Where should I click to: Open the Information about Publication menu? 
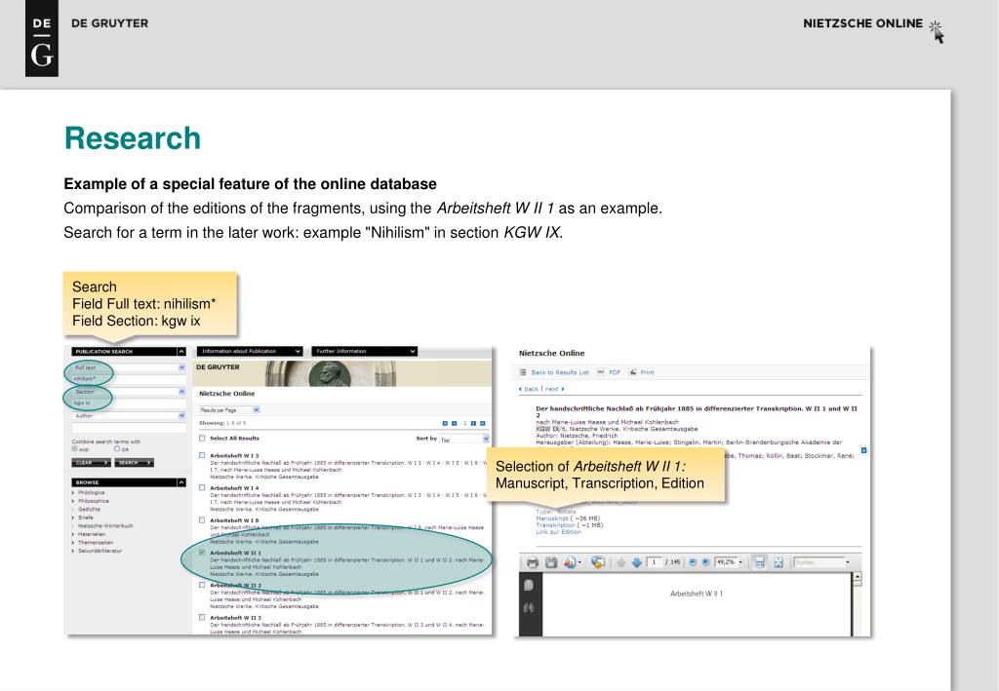click(x=250, y=351)
